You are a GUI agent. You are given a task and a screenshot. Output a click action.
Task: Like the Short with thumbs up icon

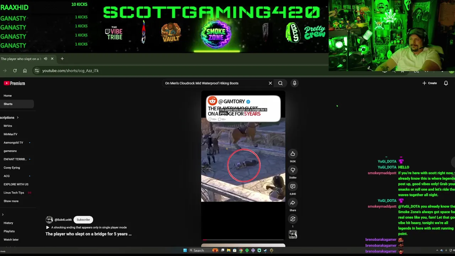click(x=293, y=154)
